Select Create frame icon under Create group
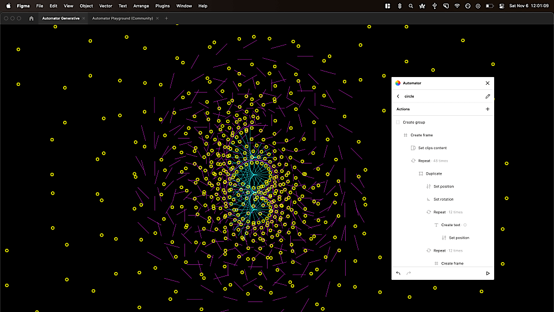The width and height of the screenshot is (554, 312). pyautogui.click(x=406, y=135)
